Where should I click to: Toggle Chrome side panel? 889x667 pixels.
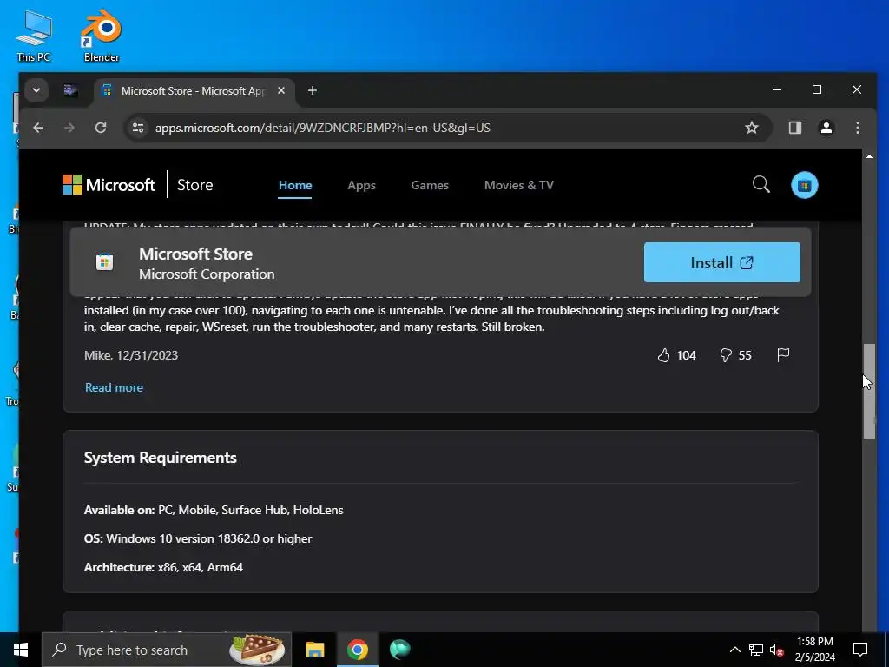click(795, 128)
